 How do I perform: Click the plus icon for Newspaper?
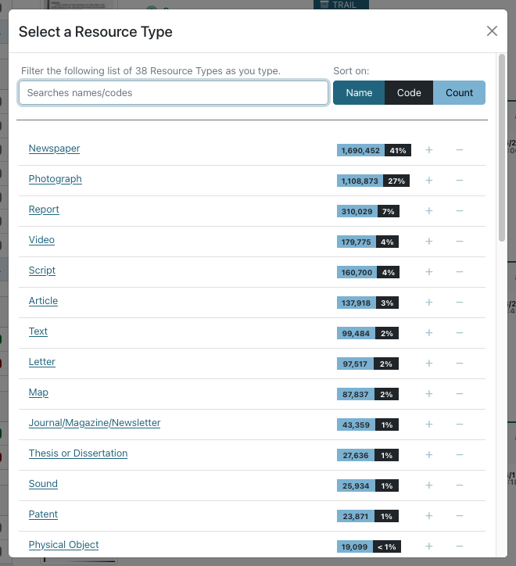(428, 150)
